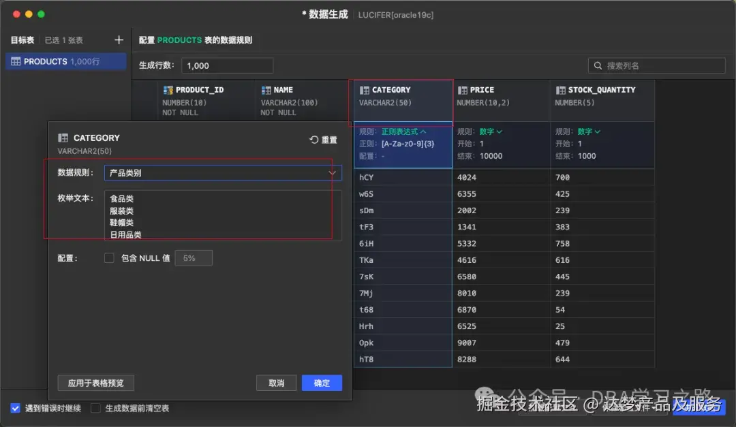The image size is (736, 427).
Task: Click the regex value [A-Za-z0-9]{3}
Action: click(408, 144)
